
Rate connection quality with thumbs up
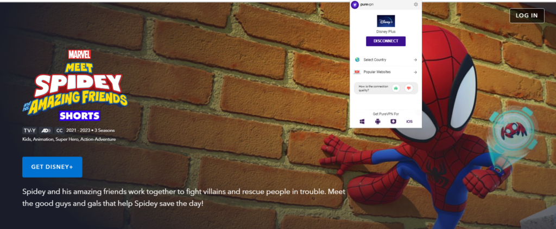(x=396, y=88)
